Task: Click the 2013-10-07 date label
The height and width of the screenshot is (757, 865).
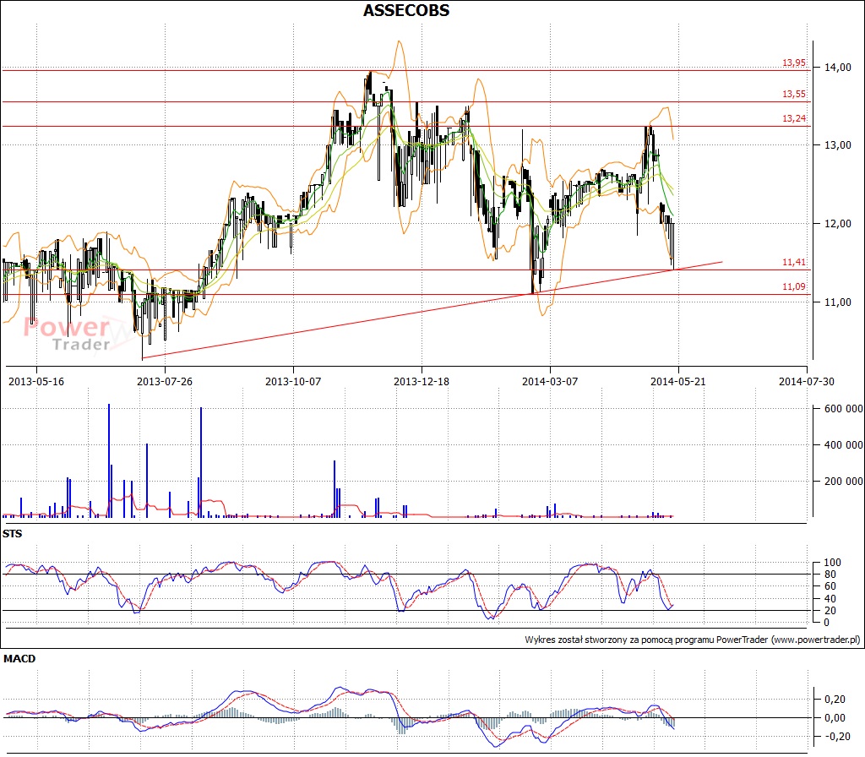Action: pyautogui.click(x=293, y=381)
